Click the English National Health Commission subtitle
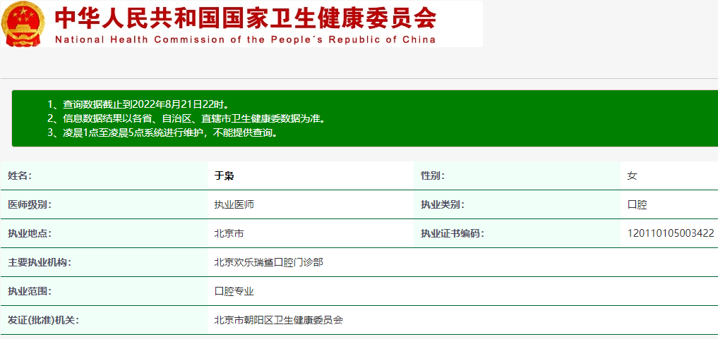 pyautogui.click(x=245, y=39)
